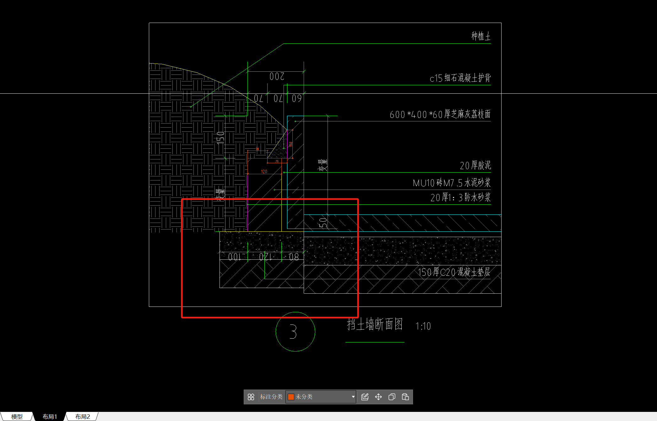Click the green circle numbered 3
The image size is (657, 421).
295,332
